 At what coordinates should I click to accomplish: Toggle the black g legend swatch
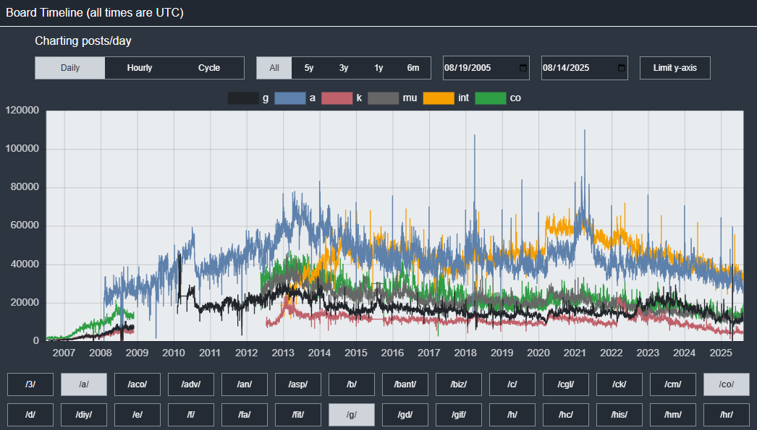[243, 98]
